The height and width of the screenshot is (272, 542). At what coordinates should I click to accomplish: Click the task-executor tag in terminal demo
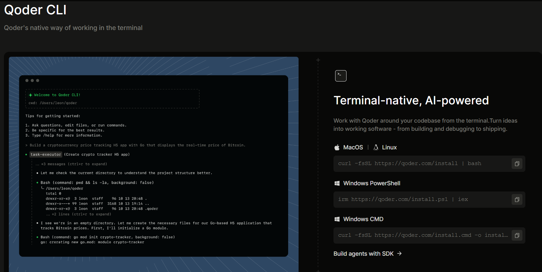[46, 155]
